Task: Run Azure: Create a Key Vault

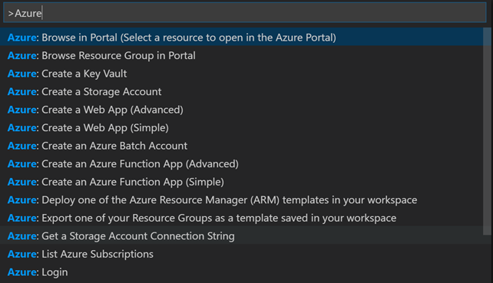Action: [241, 73]
